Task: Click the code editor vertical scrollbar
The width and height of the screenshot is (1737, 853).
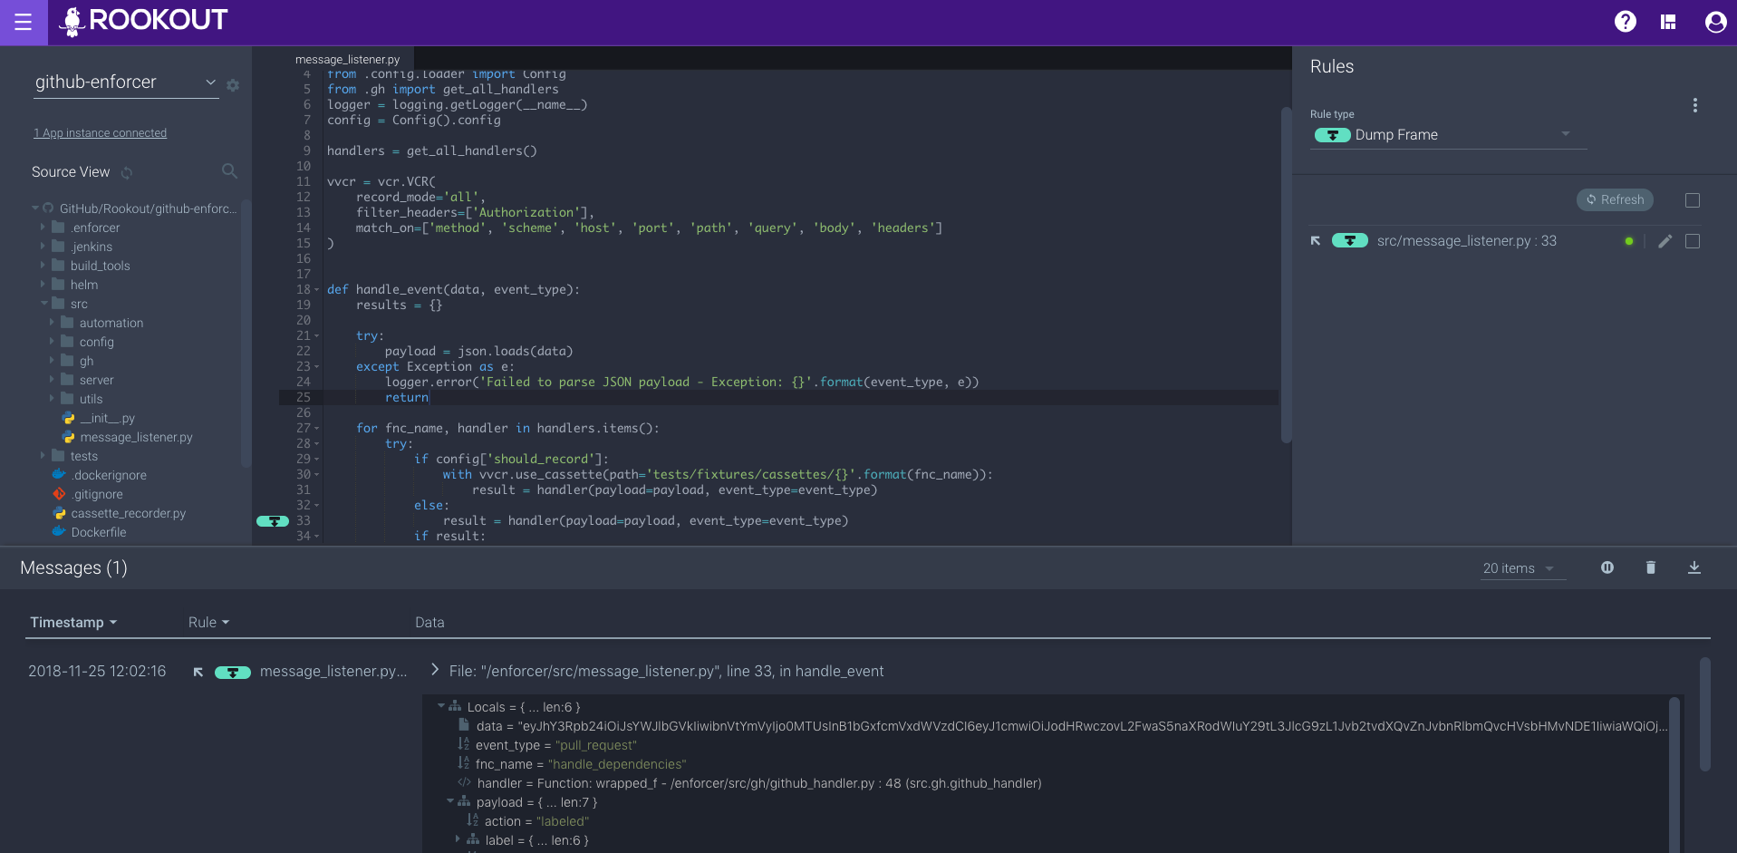Action: [x=1286, y=275]
